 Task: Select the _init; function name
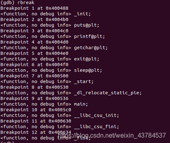[82, 14]
